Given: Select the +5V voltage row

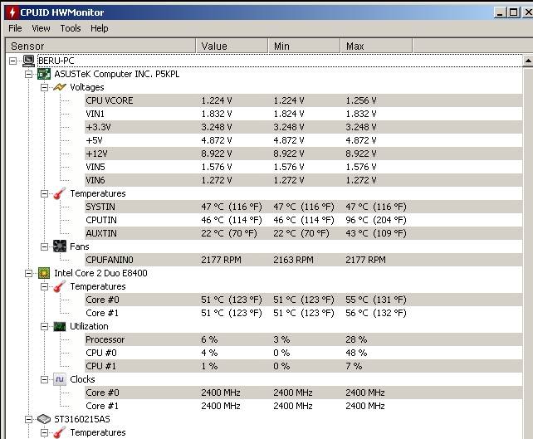Looking at the screenshot, I should 303,140.
